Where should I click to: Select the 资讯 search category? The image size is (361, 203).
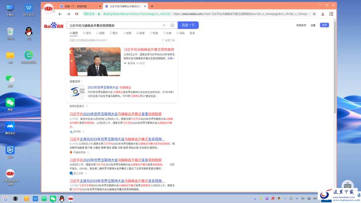pos(87,33)
